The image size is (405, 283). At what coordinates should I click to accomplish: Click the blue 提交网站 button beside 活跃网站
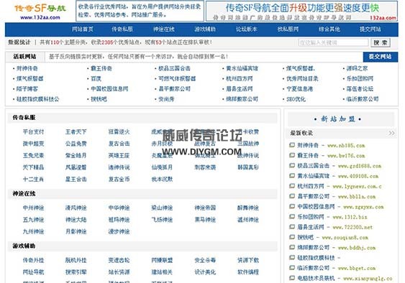coord(381,57)
